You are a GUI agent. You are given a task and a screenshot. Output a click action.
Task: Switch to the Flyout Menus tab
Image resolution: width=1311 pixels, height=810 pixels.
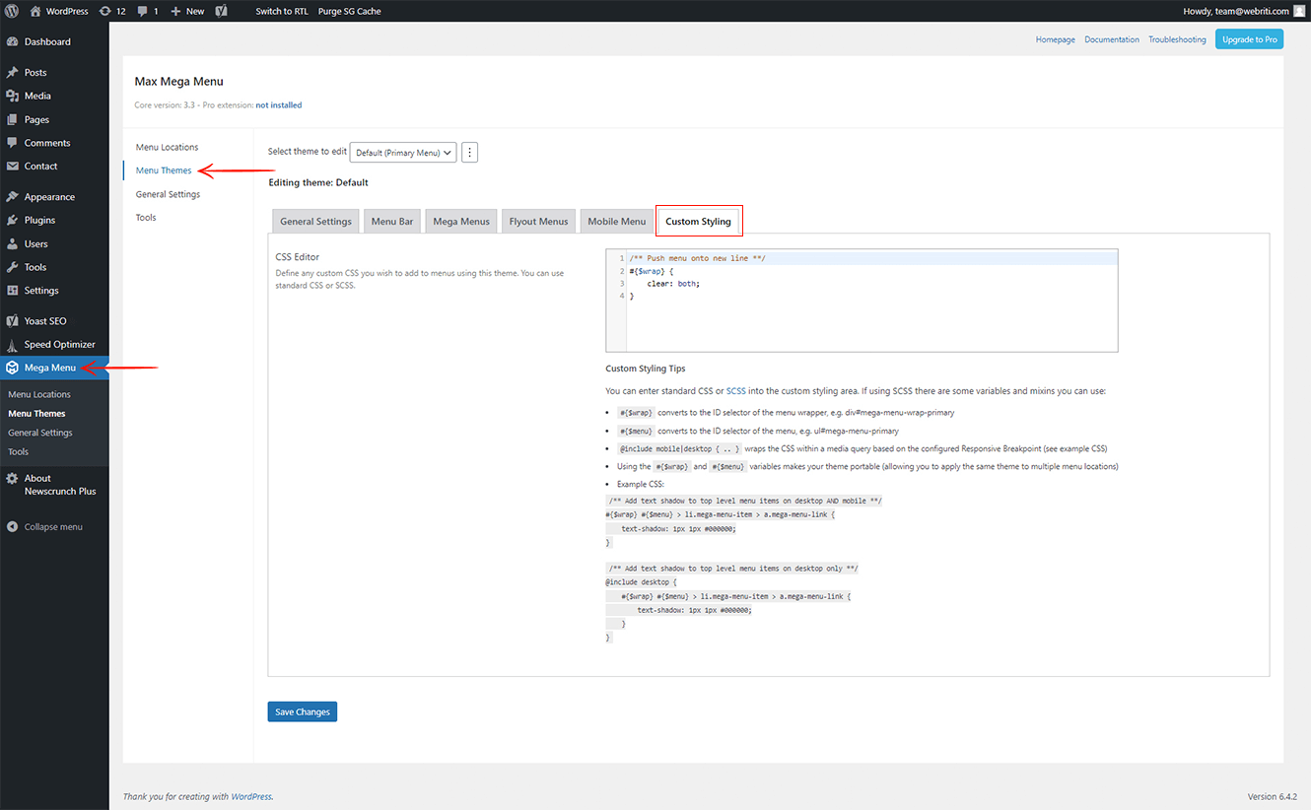pyautogui.click(x=538, y=222)
